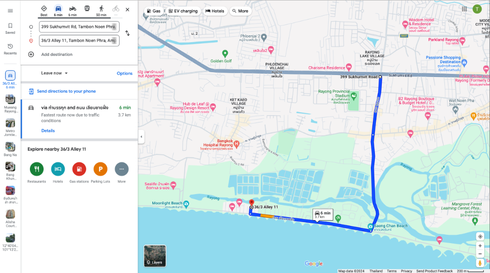Image resolution: width=490 pixels, height=273 pixels.
Task: Select Driving travel mode
Action: click(58, 11)
